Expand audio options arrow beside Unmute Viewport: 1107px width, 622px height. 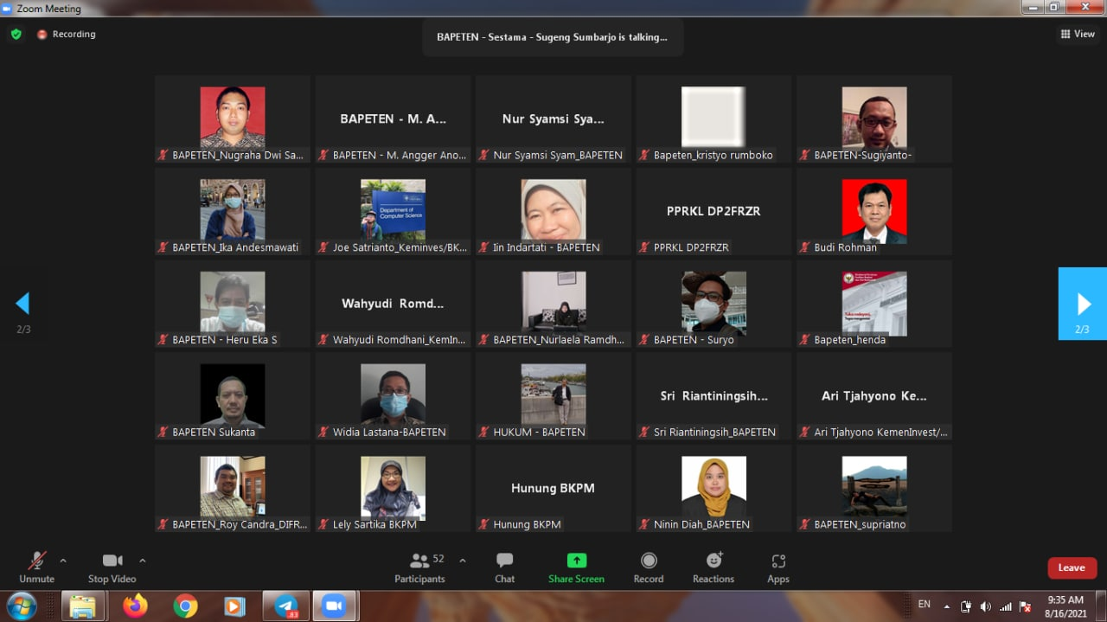click(63, 561)
